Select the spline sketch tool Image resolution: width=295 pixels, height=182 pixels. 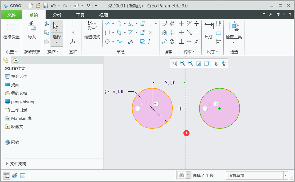click(x=119, y=41)
